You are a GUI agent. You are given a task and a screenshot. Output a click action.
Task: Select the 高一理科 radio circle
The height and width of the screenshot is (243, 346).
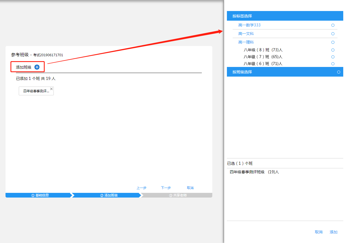[x=333, y=42]
